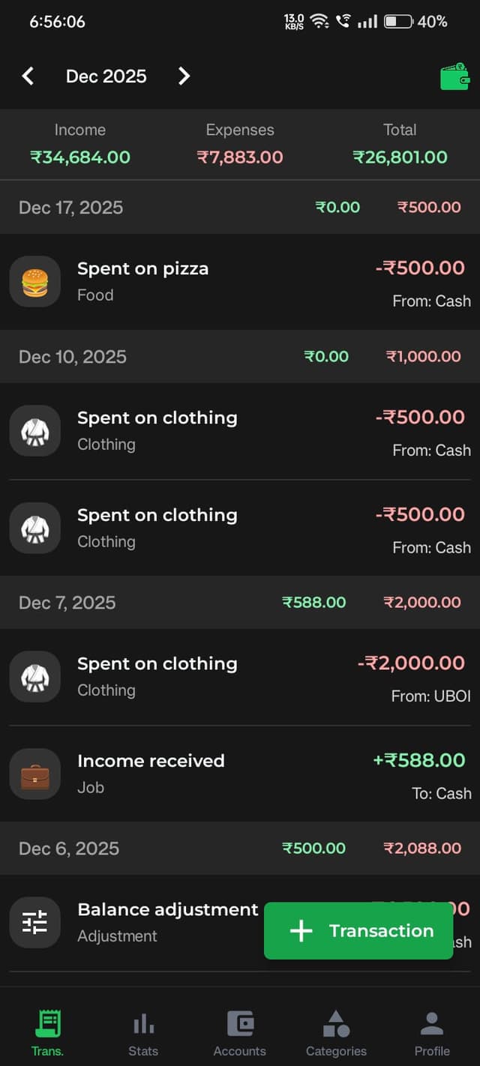This screenshot has height=1066, width=480.
Task: Open the Dec 2025 month selector
Action: (106, 76)
